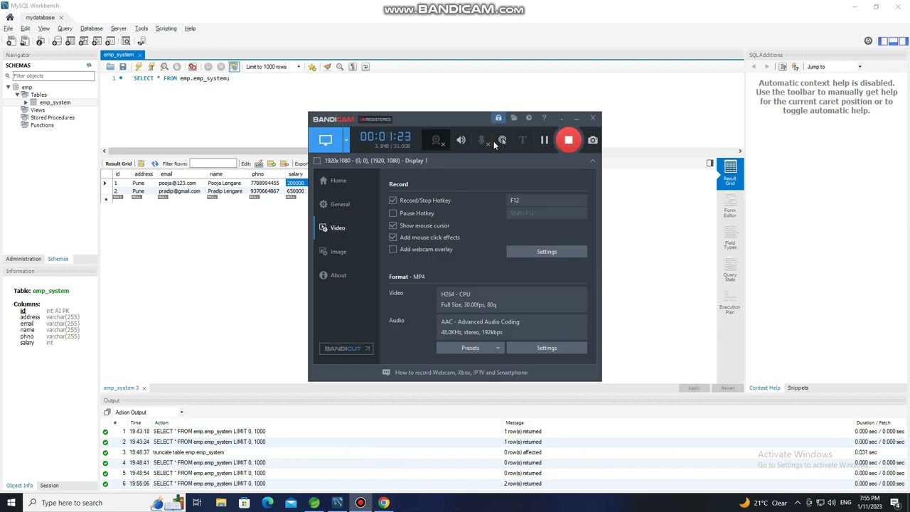This screenshot has height=512, width=910.
Task: Open Bandicam help question mark icon
Action: pos(545,118)
